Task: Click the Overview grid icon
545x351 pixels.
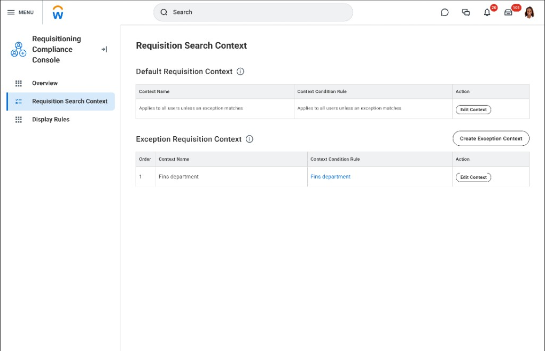Action: tap(19, 83)
